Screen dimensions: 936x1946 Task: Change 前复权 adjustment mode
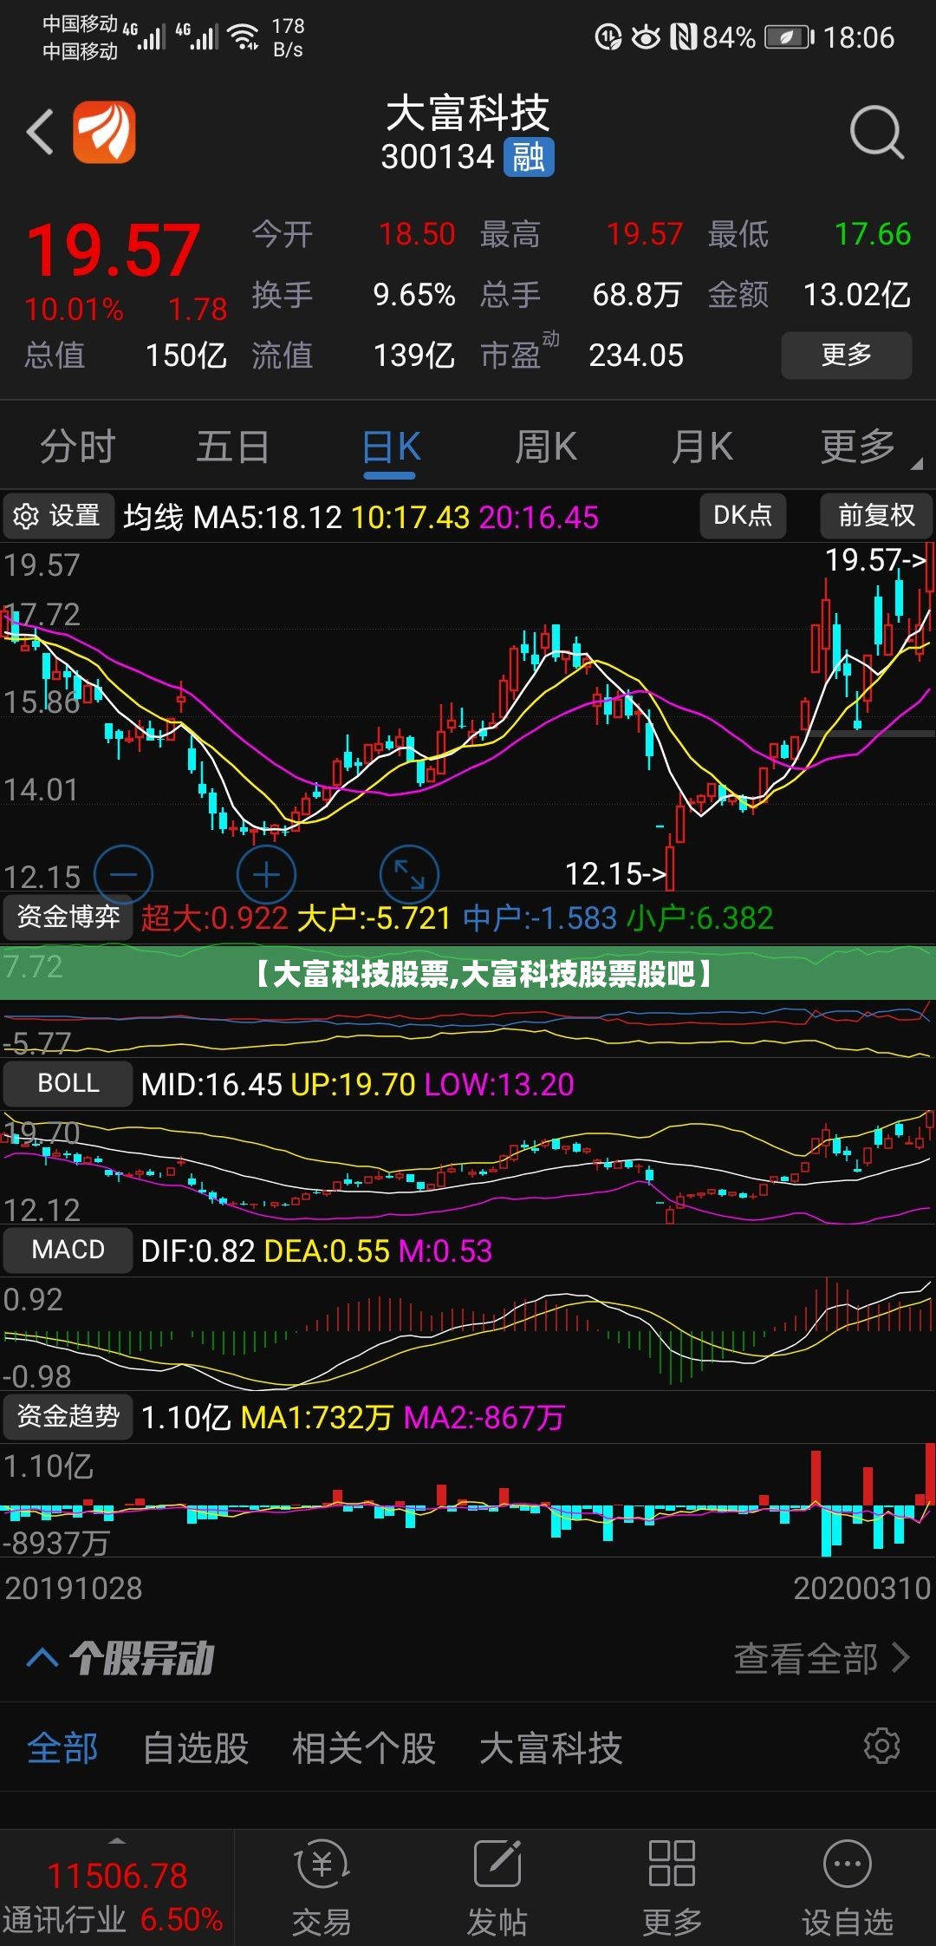(x=876, y=516)
